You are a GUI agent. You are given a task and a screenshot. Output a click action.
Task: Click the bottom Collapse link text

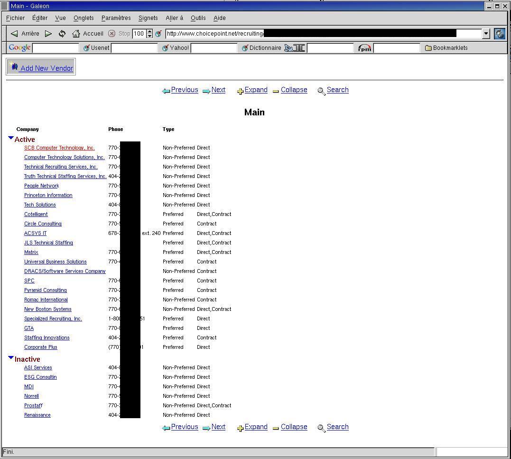coord(294,427)
